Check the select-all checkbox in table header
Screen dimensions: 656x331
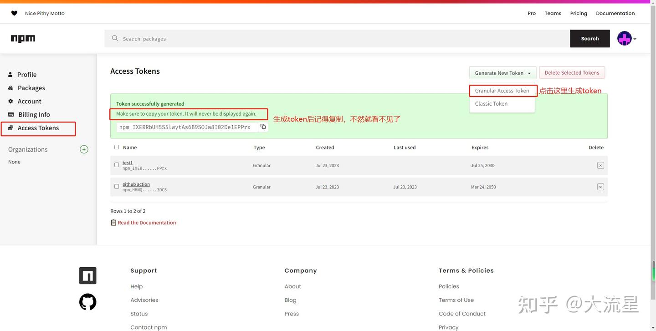coord(117,147)
